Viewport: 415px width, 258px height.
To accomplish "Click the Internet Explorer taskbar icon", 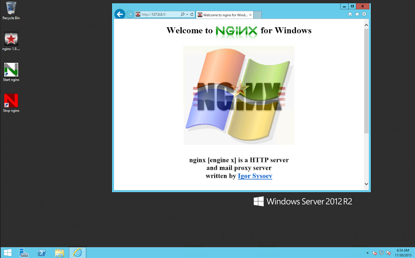I will [x=78, y=253].
